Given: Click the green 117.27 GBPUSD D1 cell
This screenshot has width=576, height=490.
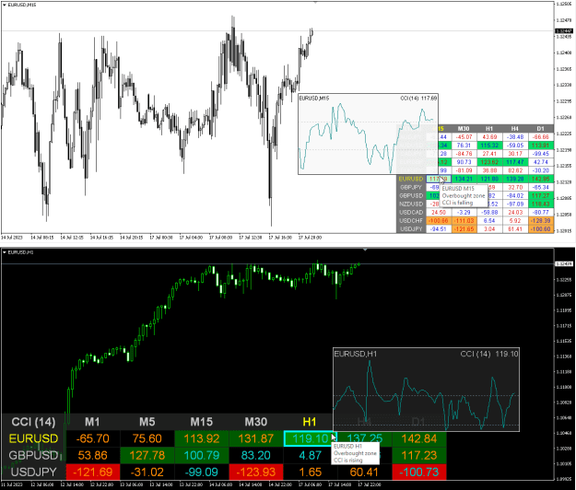Looking at the screenshot, I should point(541,195).
